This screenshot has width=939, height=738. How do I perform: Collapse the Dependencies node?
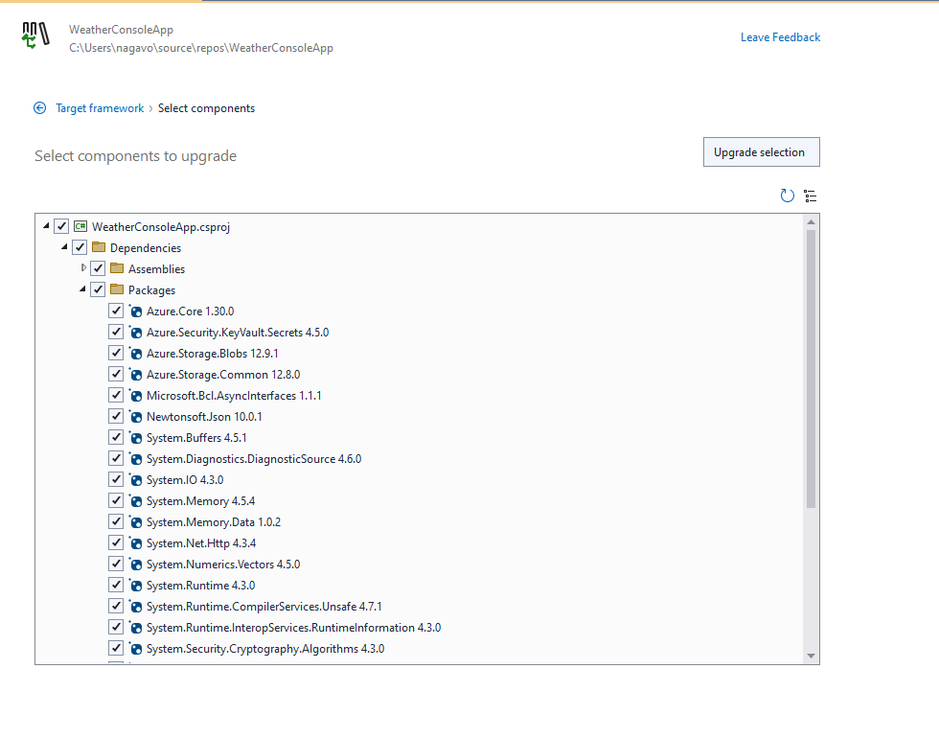click(64, 247)
